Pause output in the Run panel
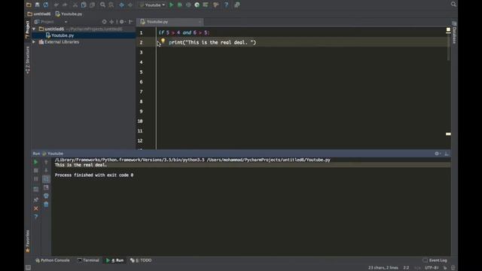Viewport: 482px width, 271px height. pyautogui.click(x=35, y=179)
